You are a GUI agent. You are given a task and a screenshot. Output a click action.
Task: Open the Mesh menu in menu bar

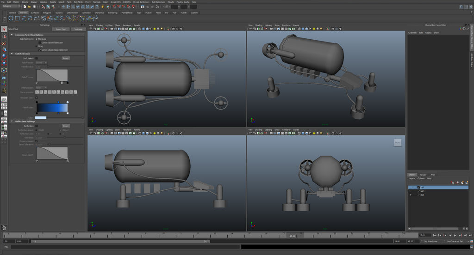tap(69, 2)
